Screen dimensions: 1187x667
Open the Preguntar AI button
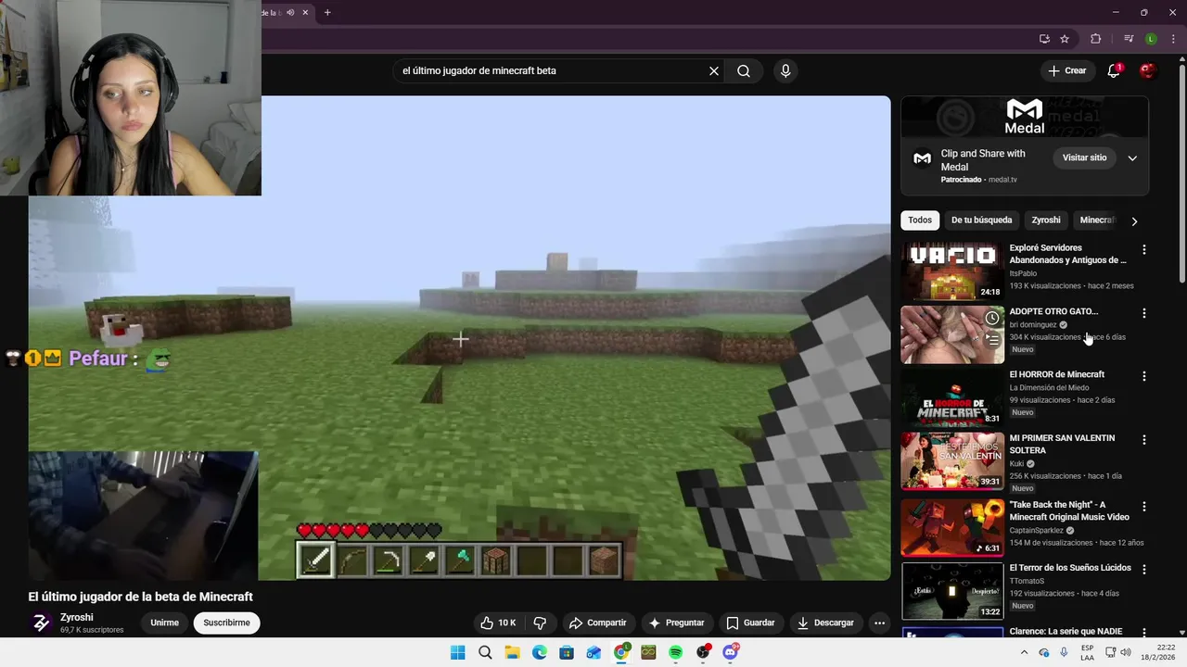[x=677, y=623]
